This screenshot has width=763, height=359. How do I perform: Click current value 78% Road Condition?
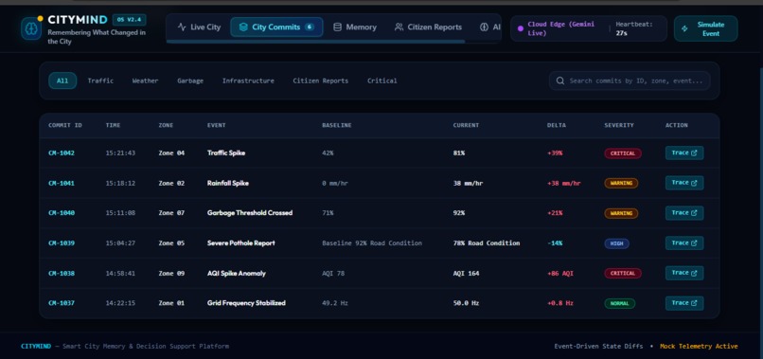(x=487, y=243)
